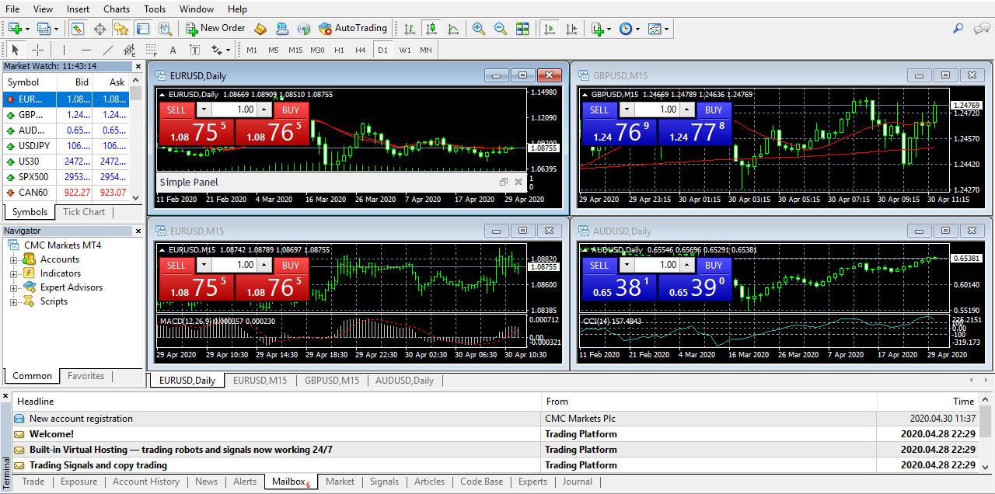Select the Trendline drawing tool
995x494 pixels.
click(x=108, y=50)
